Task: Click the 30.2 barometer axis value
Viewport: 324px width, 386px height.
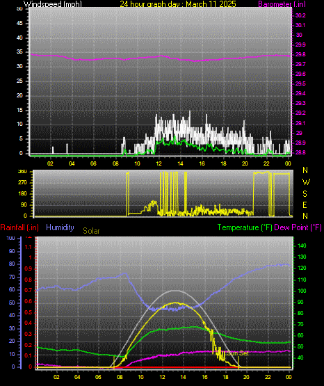Action: [300, 15]
